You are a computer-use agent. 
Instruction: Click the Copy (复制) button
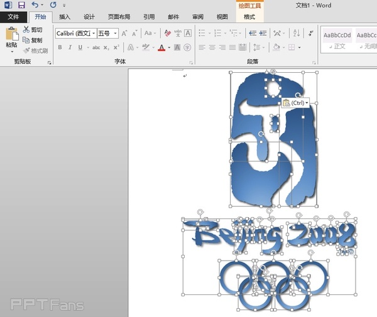point(32,40)
